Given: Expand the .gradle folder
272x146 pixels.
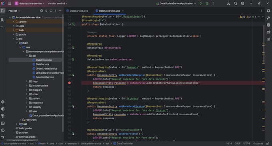Looking at the screenshot, I should [13, 22].
